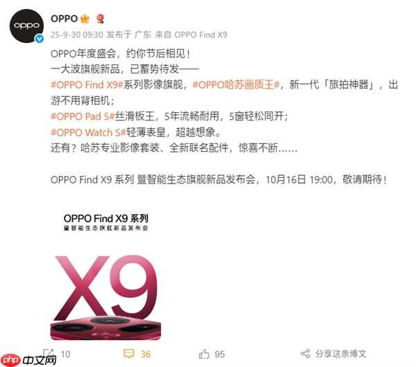Click the like count 95
Image resolution: width=416 pixels, height=367 pixels.
click(220, 355)
